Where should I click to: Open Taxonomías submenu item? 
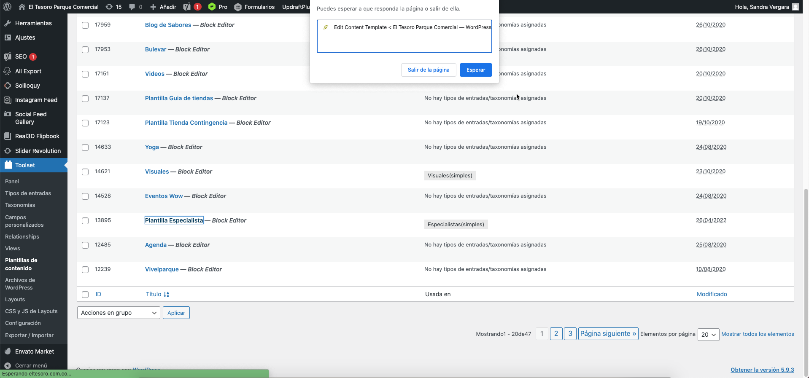[x=20, y=205]
